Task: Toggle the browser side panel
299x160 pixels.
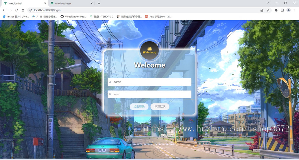Action: click(x=282, y=10)
